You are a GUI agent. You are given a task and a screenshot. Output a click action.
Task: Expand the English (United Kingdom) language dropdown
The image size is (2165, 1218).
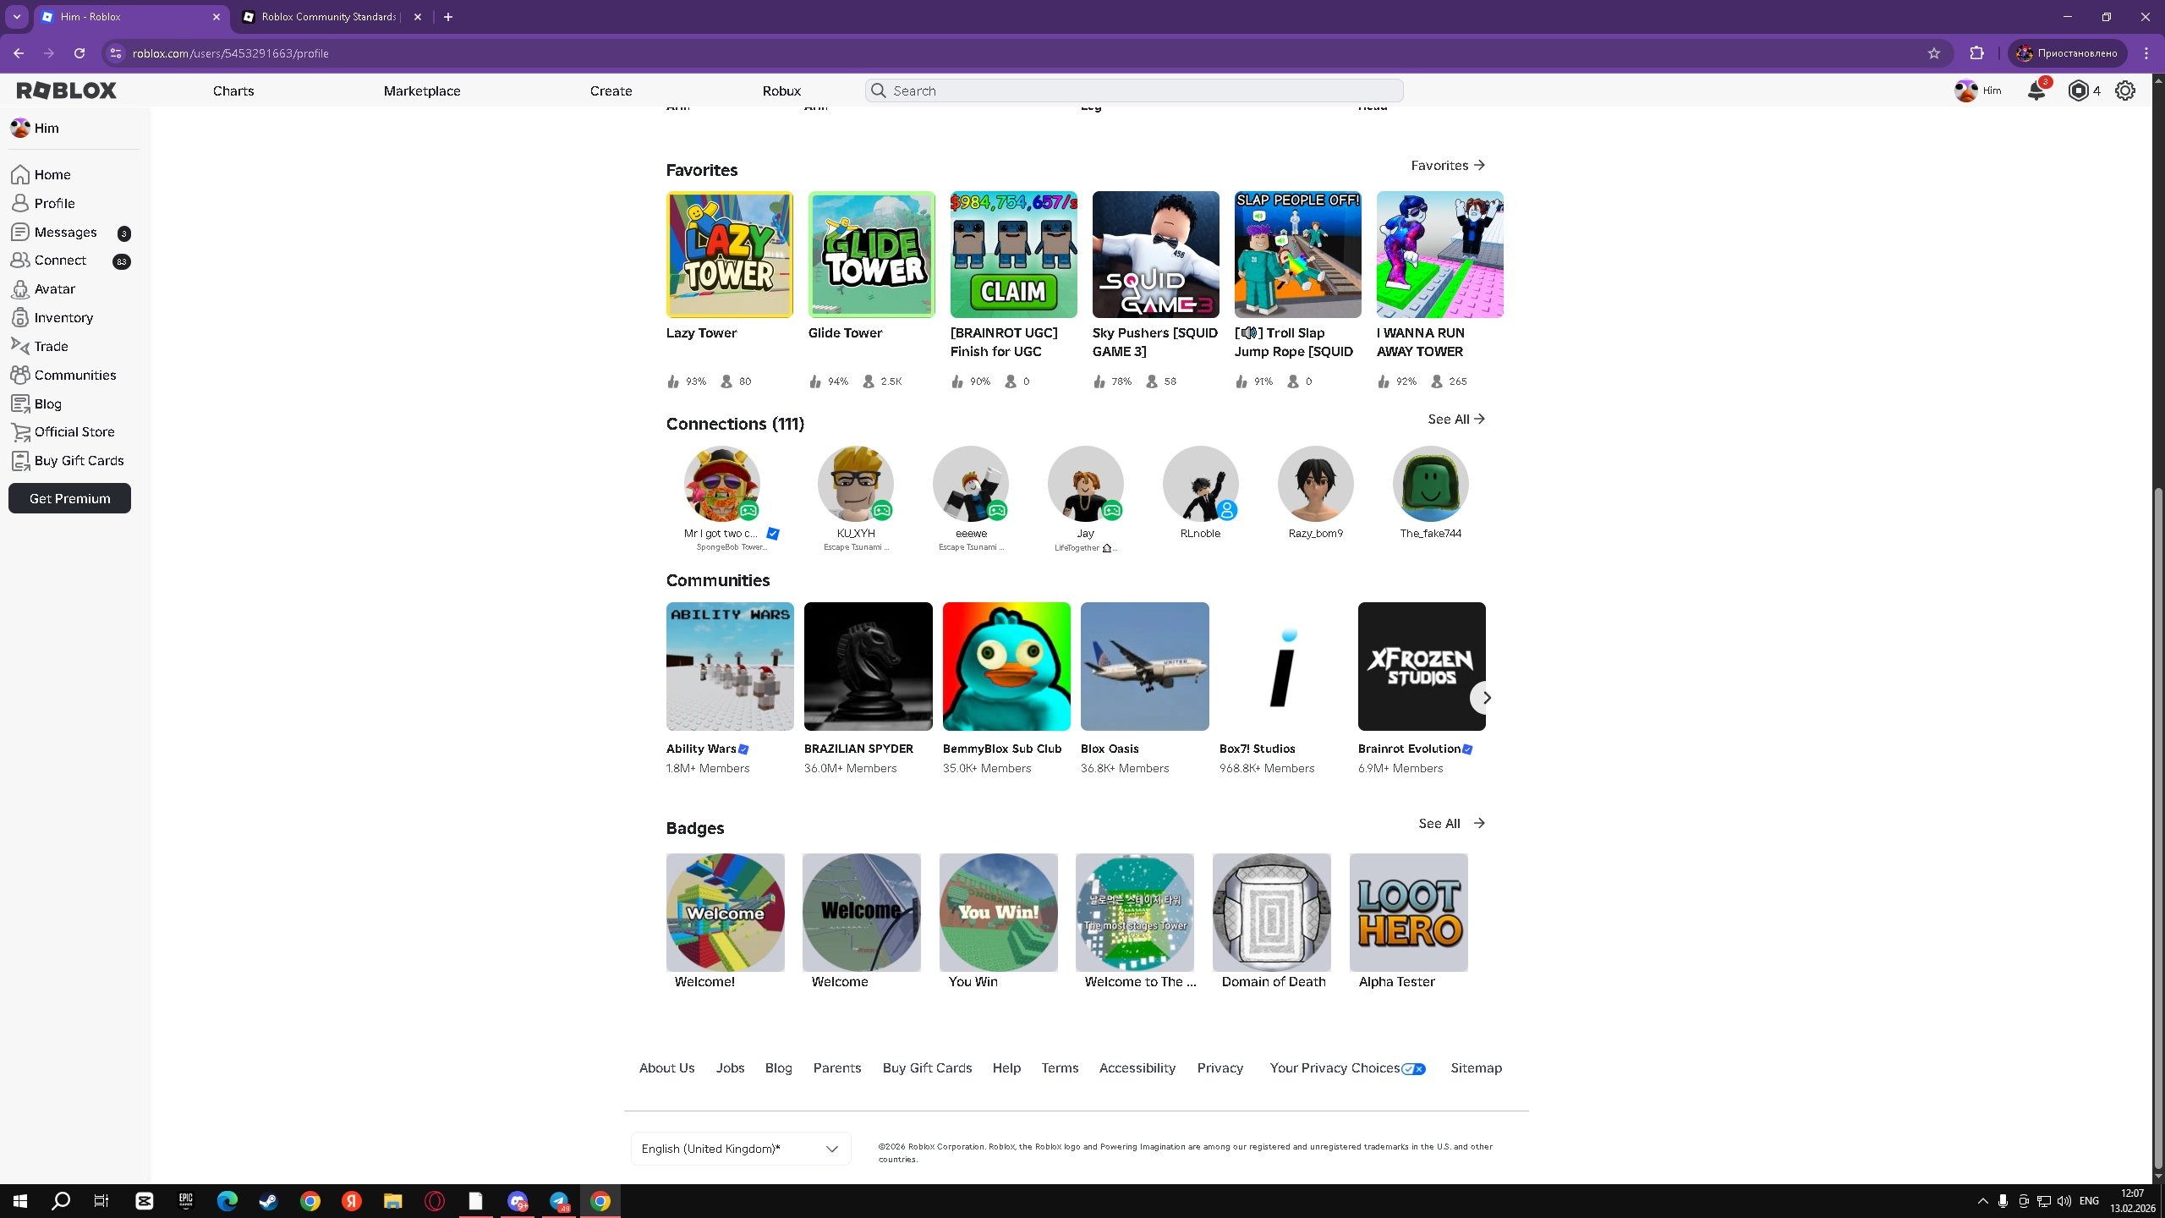[741, 1149]
